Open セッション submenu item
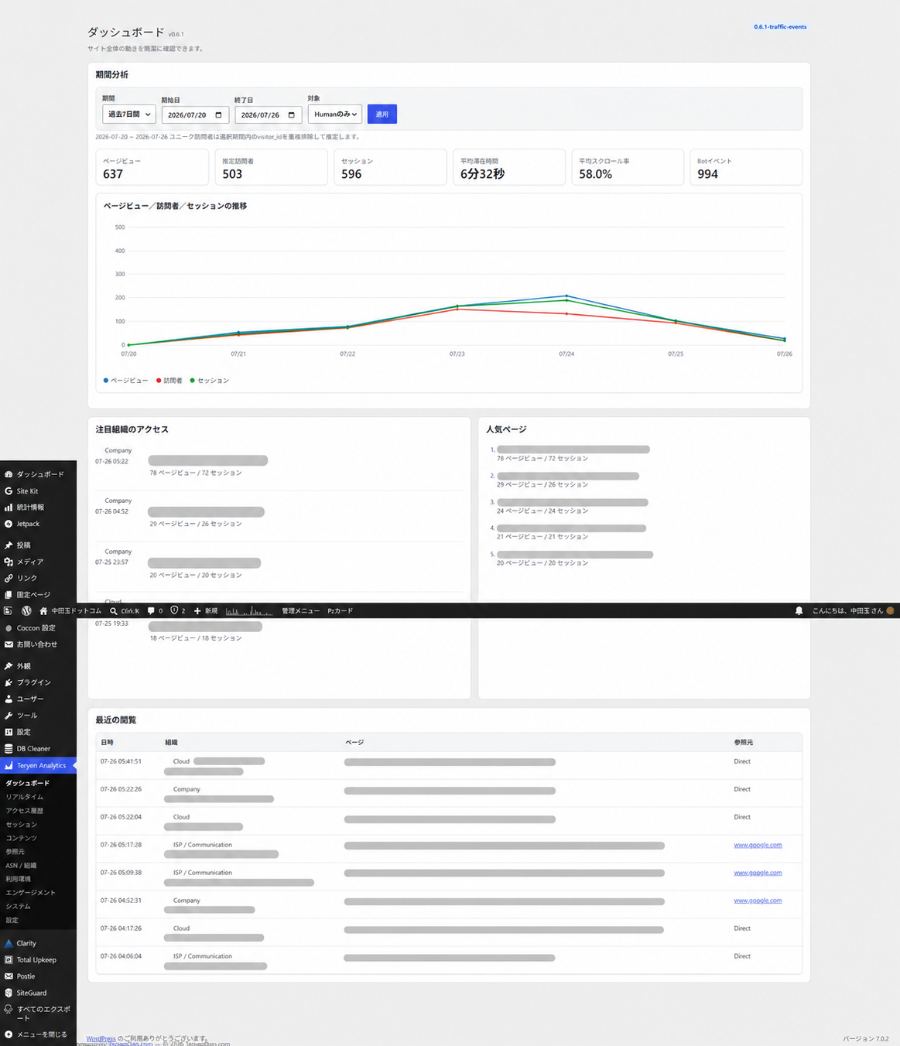Image resolution: width=900 pixels, height=1046 pixels. [x=22, y=825]
